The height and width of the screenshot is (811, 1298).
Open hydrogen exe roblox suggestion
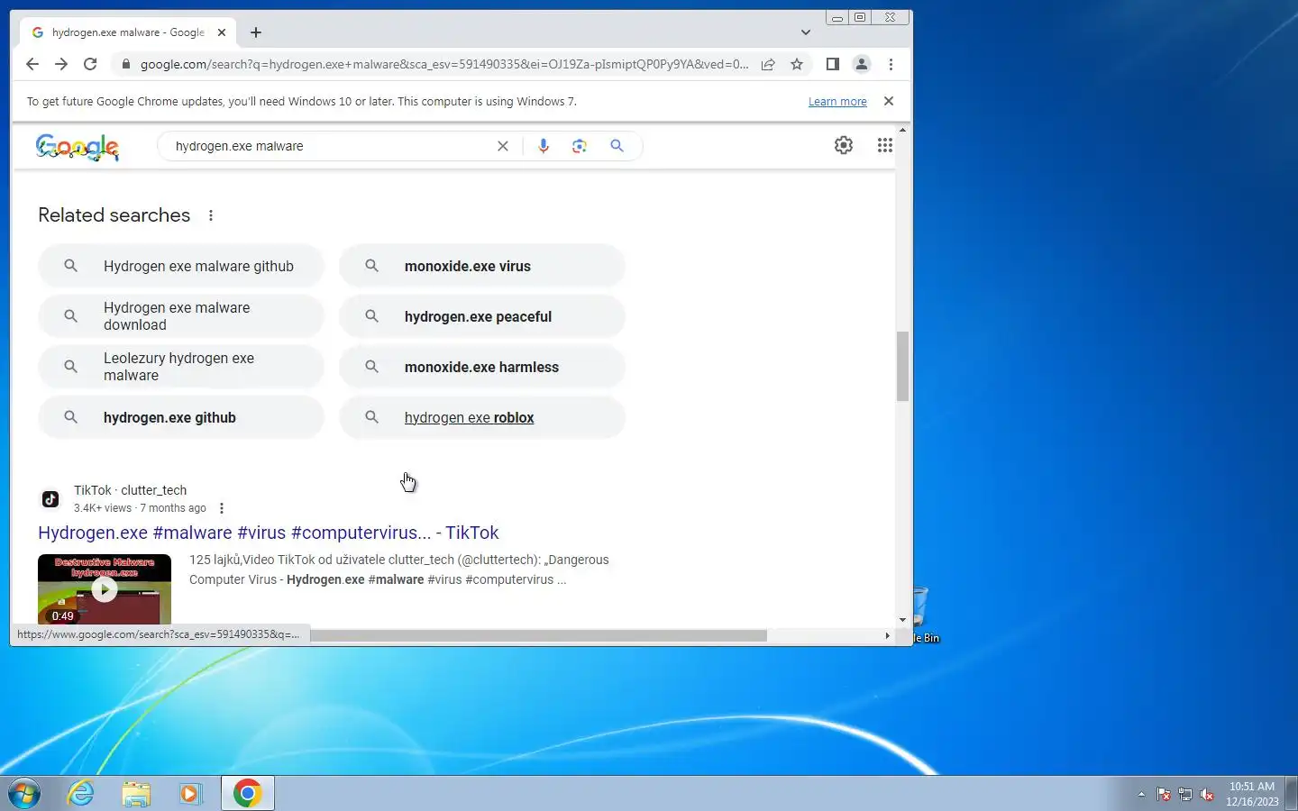coord(482,417)
